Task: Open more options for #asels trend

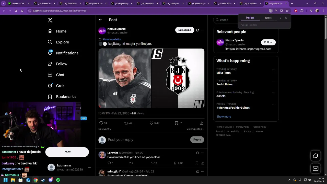Action: point(274,93)
